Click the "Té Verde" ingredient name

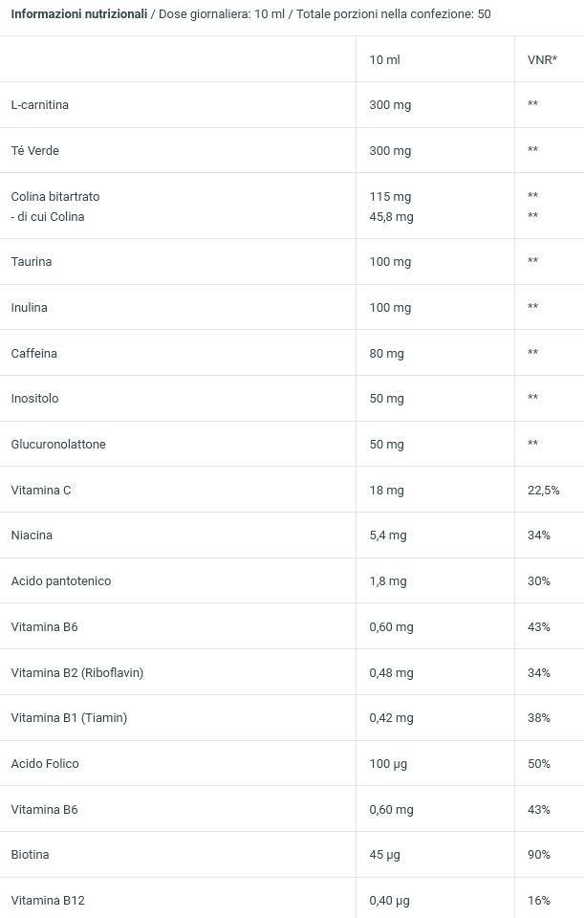(x=34, y=150)
